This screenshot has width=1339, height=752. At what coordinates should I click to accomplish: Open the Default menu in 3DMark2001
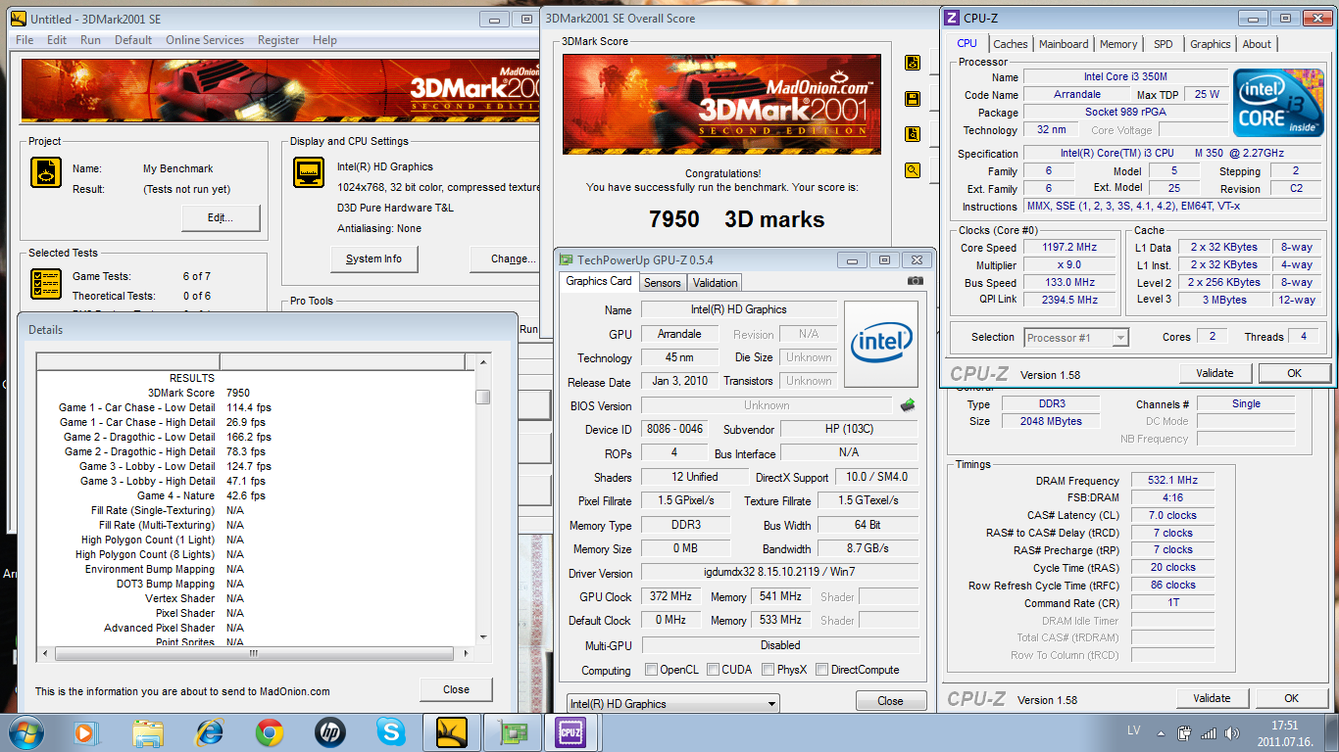(x=133, y=40)
